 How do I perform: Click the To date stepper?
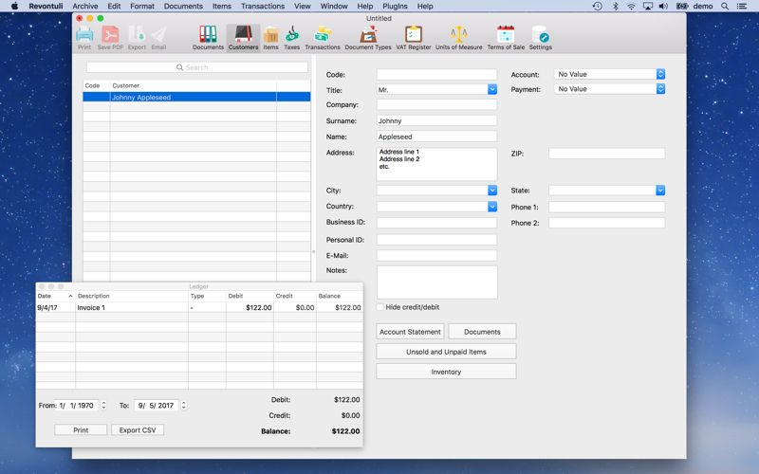[x=183, y=406]
